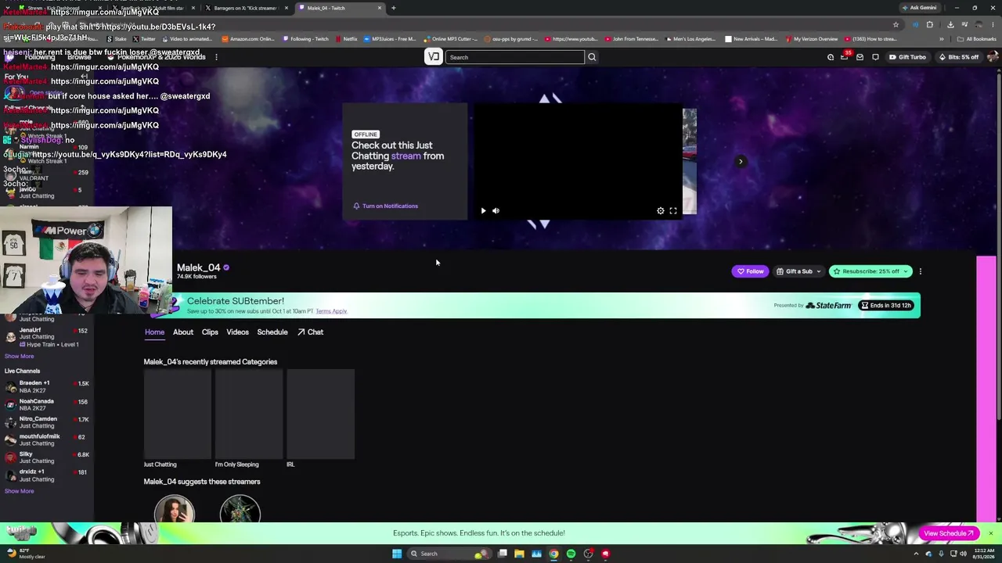
Task: Open the About tab
Action: click(183, 332)
